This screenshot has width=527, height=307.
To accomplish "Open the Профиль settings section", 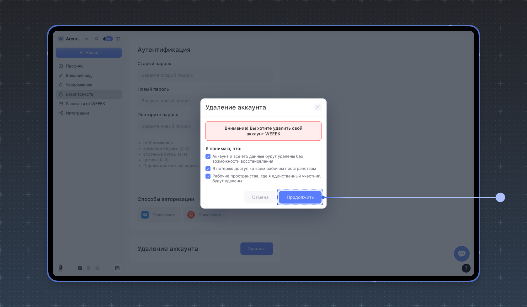I will 75,66.
